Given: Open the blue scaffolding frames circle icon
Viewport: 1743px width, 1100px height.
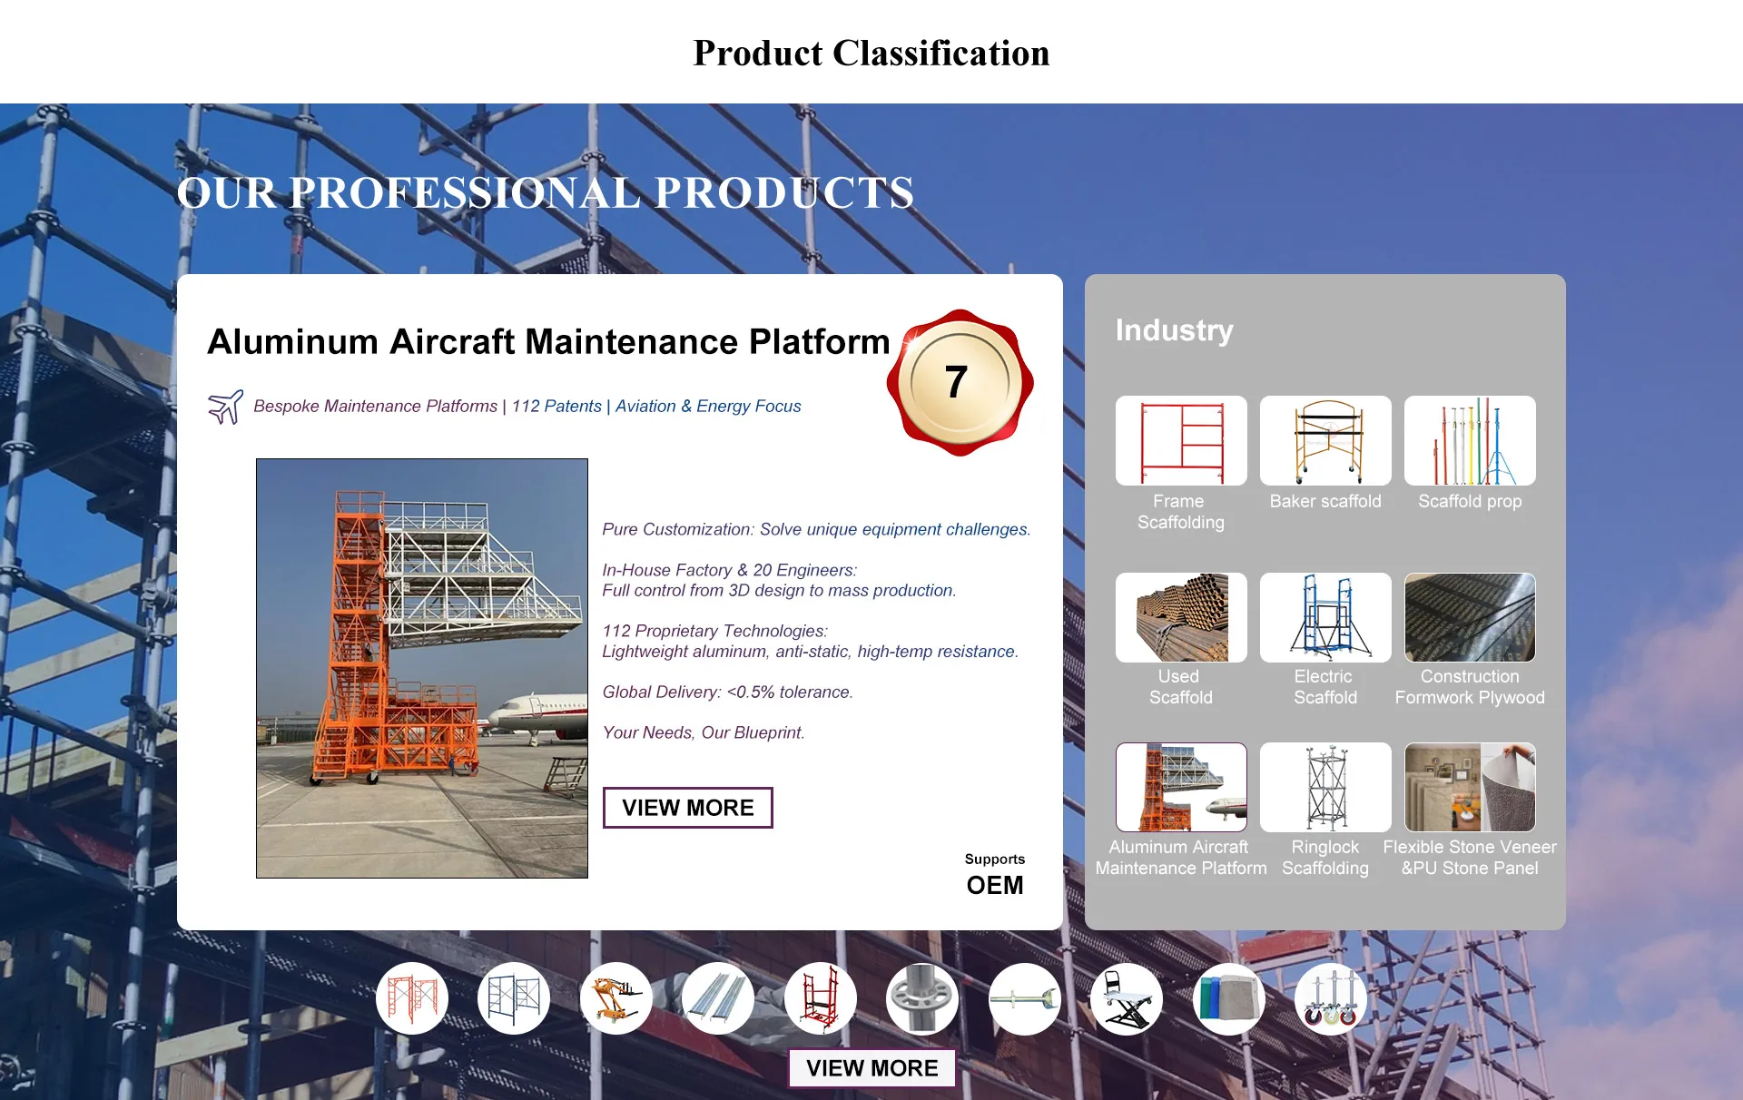Looking at the screenshot, I should pos(514,999).
